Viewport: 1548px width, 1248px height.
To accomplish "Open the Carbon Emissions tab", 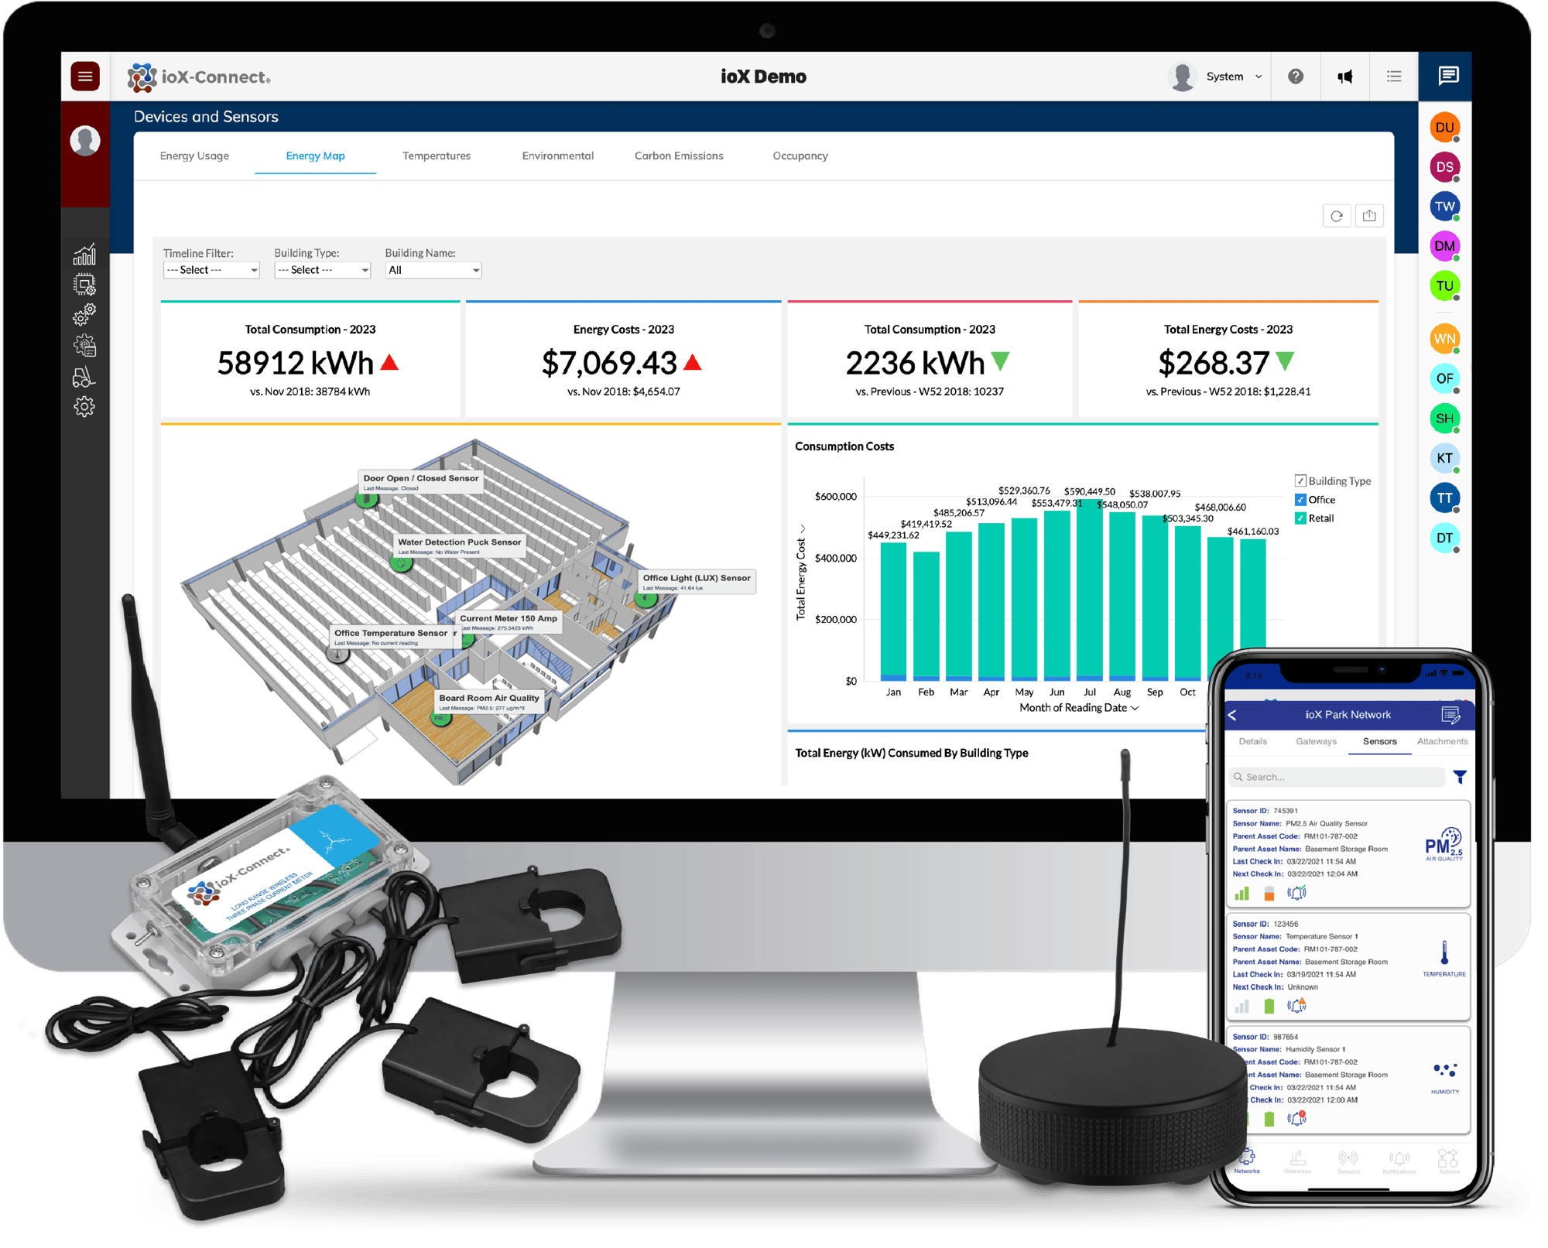I will tap(679, 156).
